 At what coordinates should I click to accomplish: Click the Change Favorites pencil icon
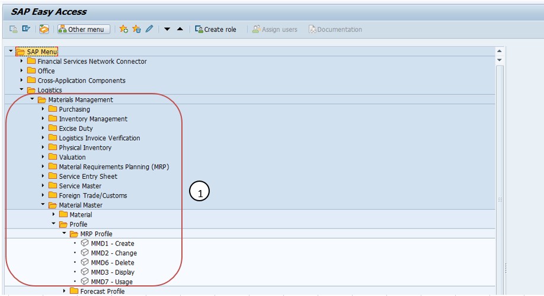[x=149, y=29]
